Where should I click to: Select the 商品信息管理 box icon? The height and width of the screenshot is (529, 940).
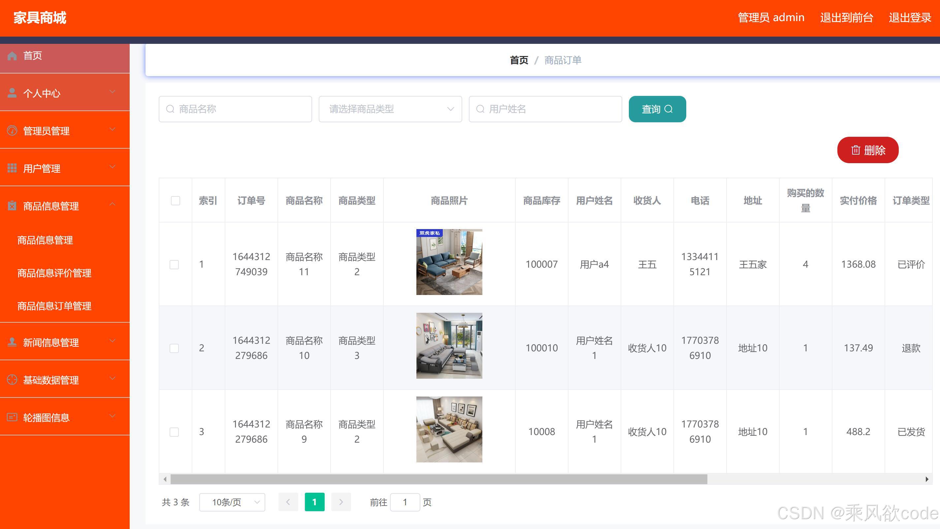(x=12, y=205)
